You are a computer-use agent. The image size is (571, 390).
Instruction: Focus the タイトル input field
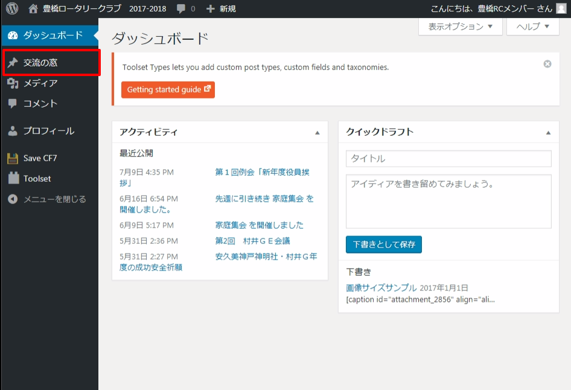pyautogui.click(x=448, y=159)
